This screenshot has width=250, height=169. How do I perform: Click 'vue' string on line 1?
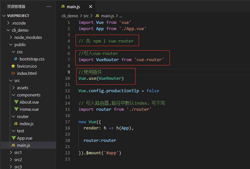pos(125,23)
